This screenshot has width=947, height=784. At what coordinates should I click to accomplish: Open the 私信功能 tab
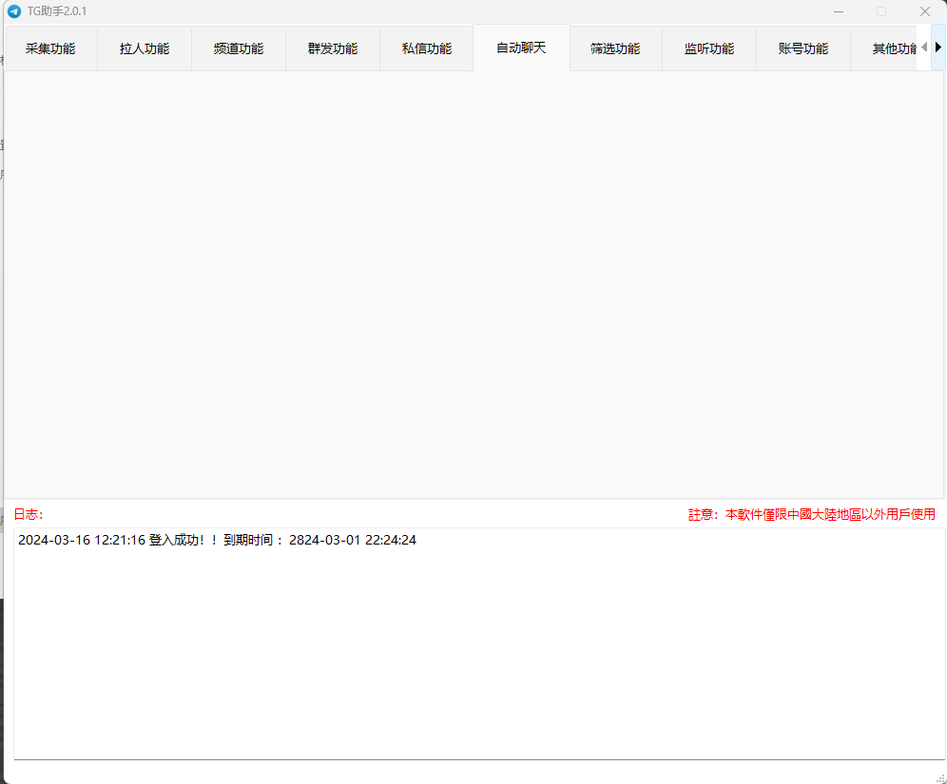427,48
